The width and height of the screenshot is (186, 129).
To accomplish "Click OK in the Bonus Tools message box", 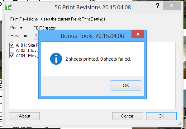I will pyautogui.click(x=126, y=85).
